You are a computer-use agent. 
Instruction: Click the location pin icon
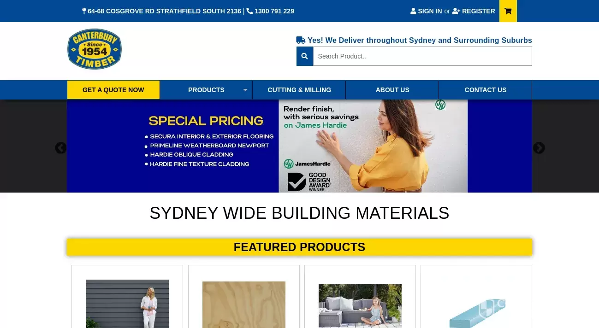[84, 11]
